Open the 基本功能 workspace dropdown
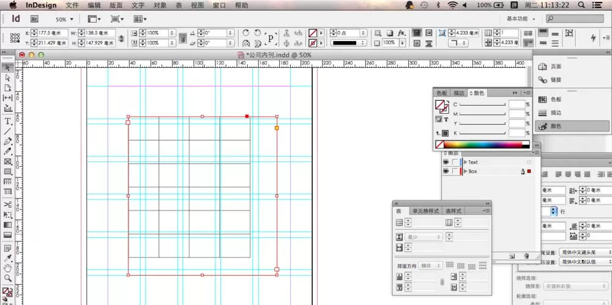612x305 pixels. click(x=521, y=19)
